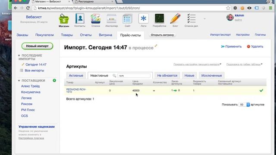The width and height of the screenshot is (276, 155).
Task: Click the search field containing rcm
Action: [x=134, y=76]
